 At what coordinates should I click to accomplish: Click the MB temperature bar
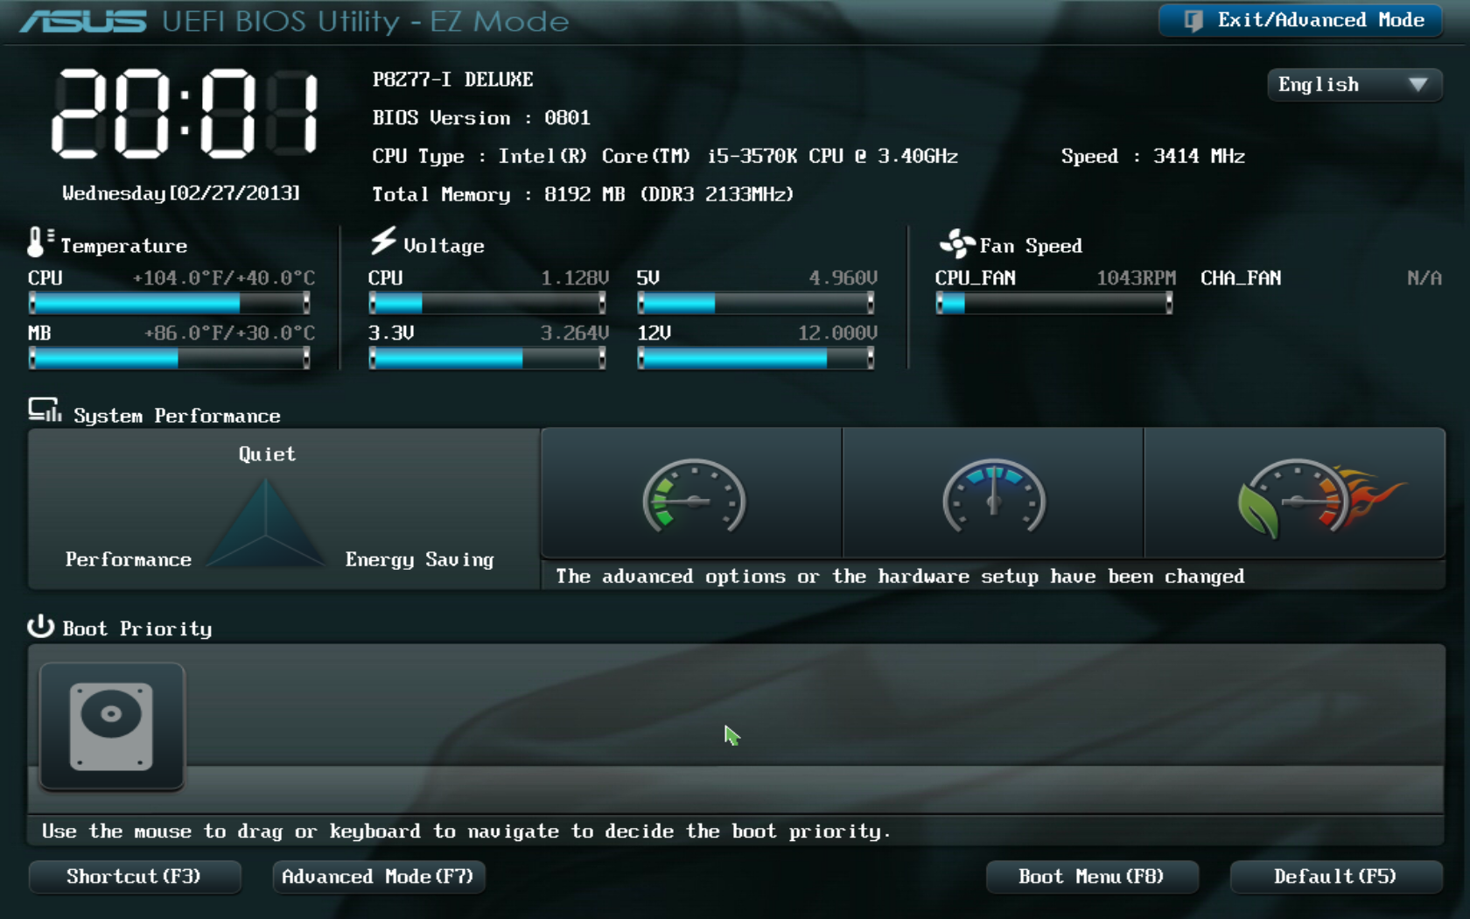pyautogui.click(x=169, y=358)
